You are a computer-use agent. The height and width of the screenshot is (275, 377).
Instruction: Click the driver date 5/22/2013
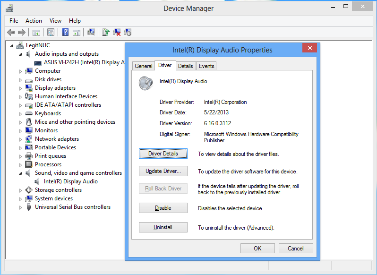click(x=216, y=112)
